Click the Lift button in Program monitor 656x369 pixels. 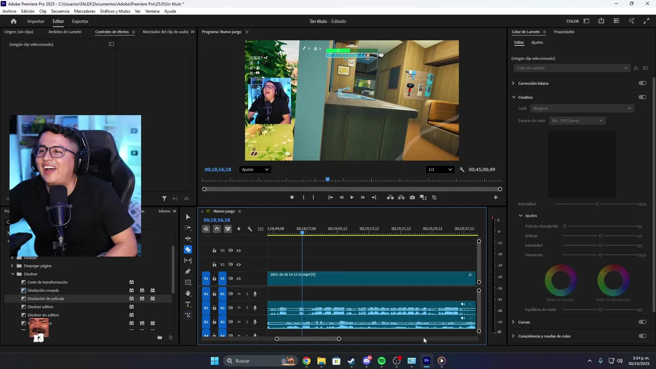point(390,197)
